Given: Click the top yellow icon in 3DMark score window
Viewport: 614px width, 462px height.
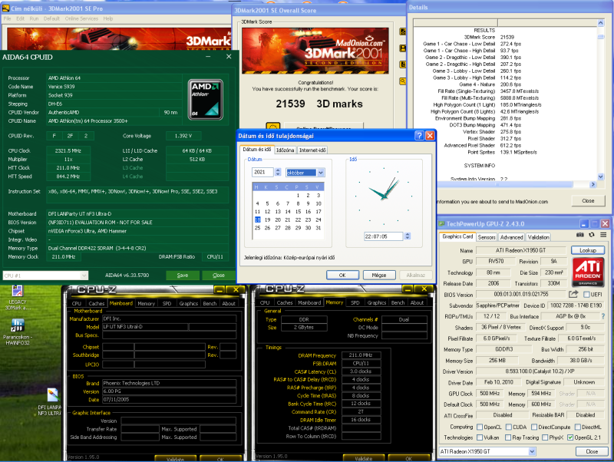Looking at the screenshot, I should click(402, 31).
